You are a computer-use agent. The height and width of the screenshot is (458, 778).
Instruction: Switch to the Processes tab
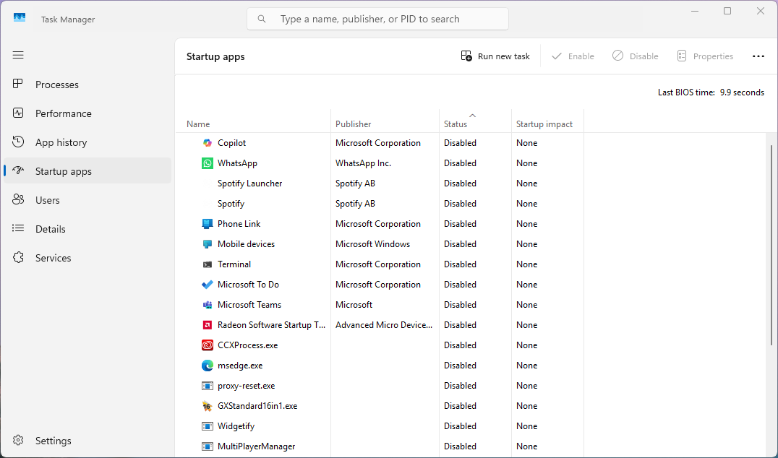point(57,85)
